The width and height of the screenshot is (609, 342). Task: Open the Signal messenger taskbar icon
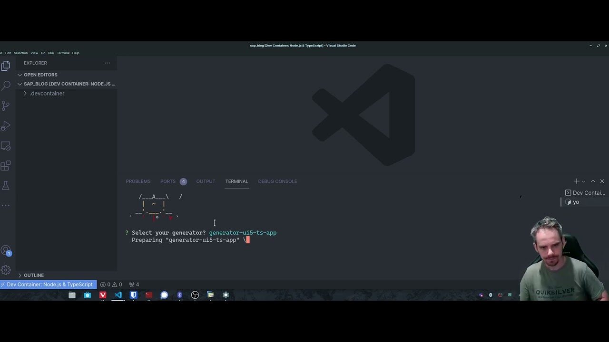coord(164,295)
